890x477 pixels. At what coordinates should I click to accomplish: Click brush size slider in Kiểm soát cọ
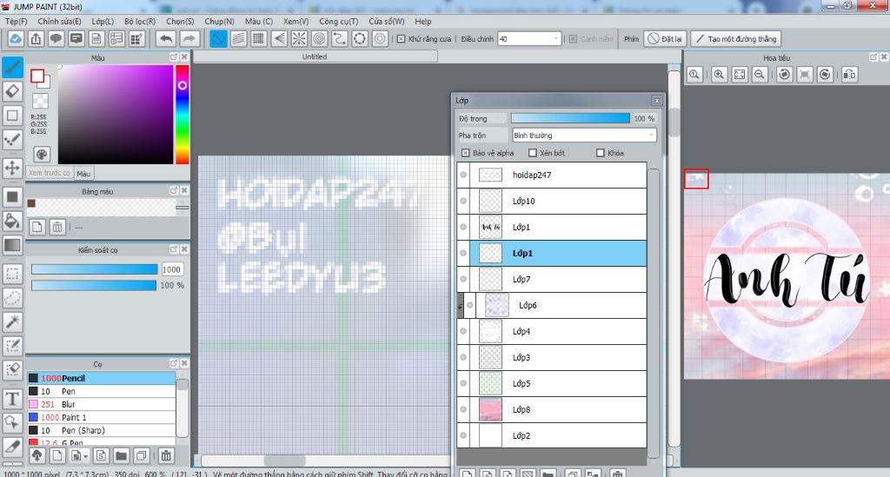(x=94, y=268)
